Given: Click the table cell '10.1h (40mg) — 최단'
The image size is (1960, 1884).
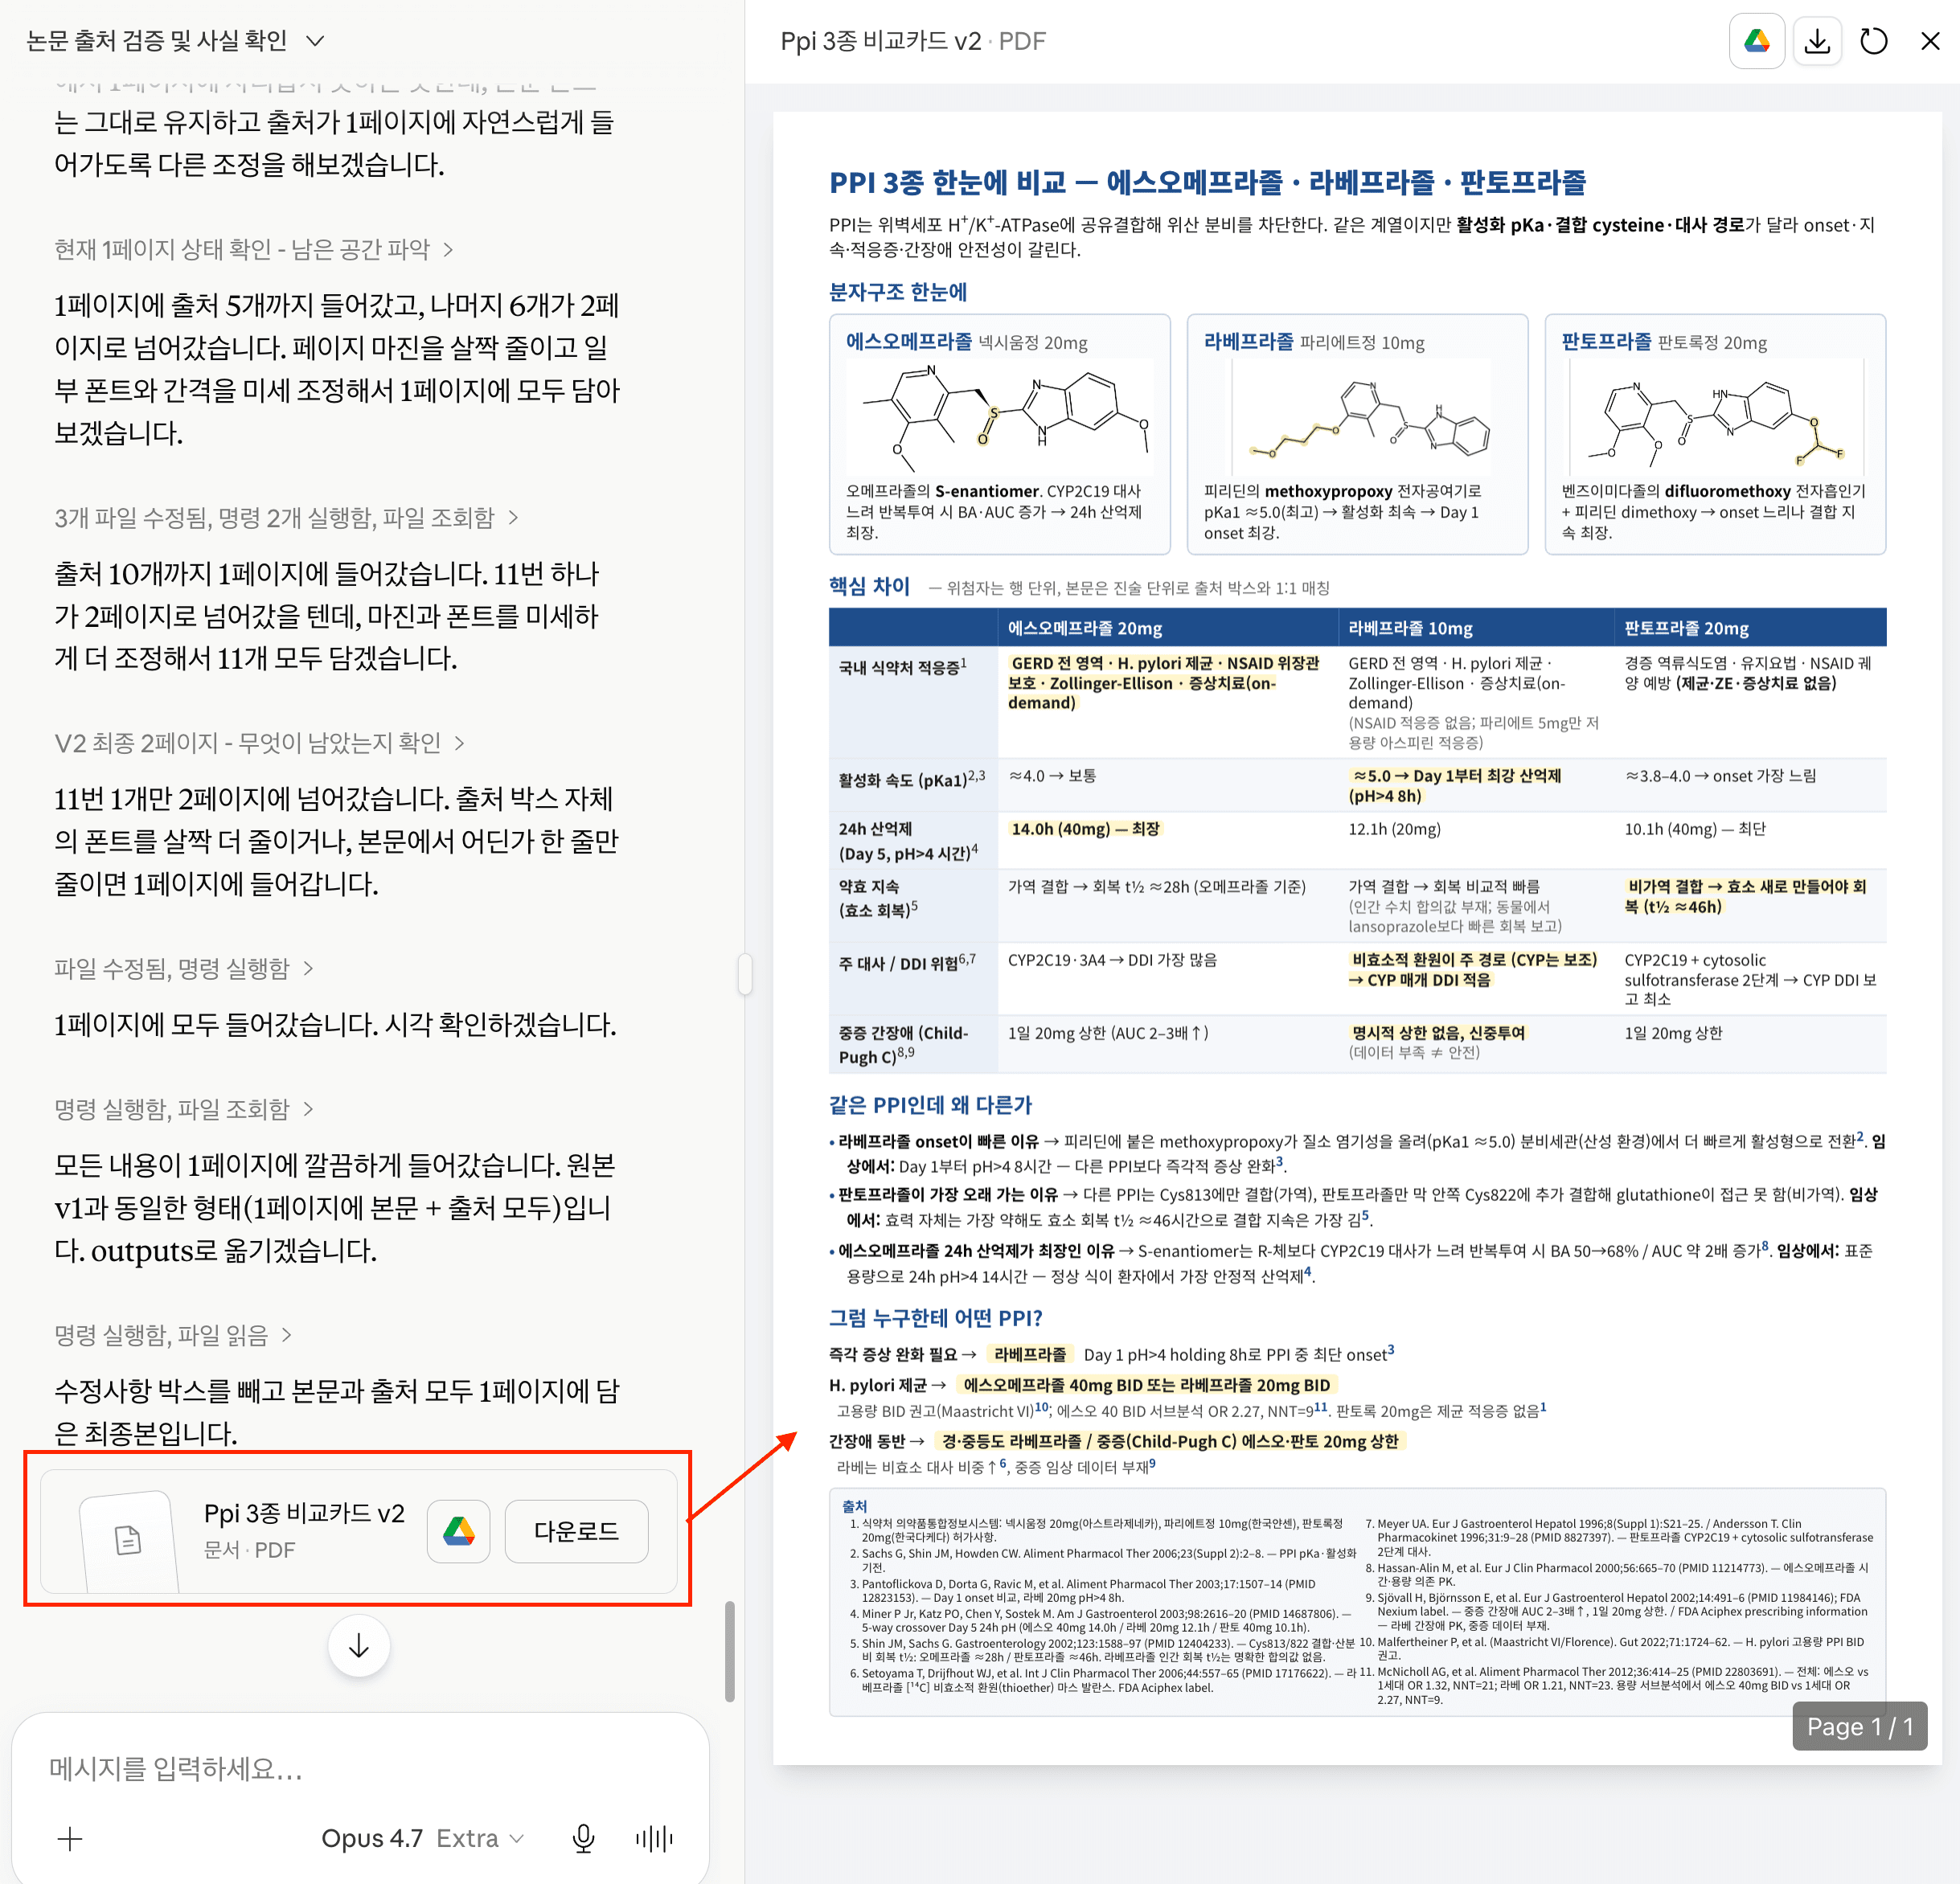Looking at the screenshot, I should (1695, 829).
